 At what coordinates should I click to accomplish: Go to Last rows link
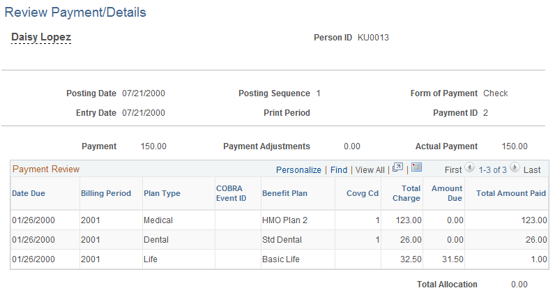coord(532,170)
